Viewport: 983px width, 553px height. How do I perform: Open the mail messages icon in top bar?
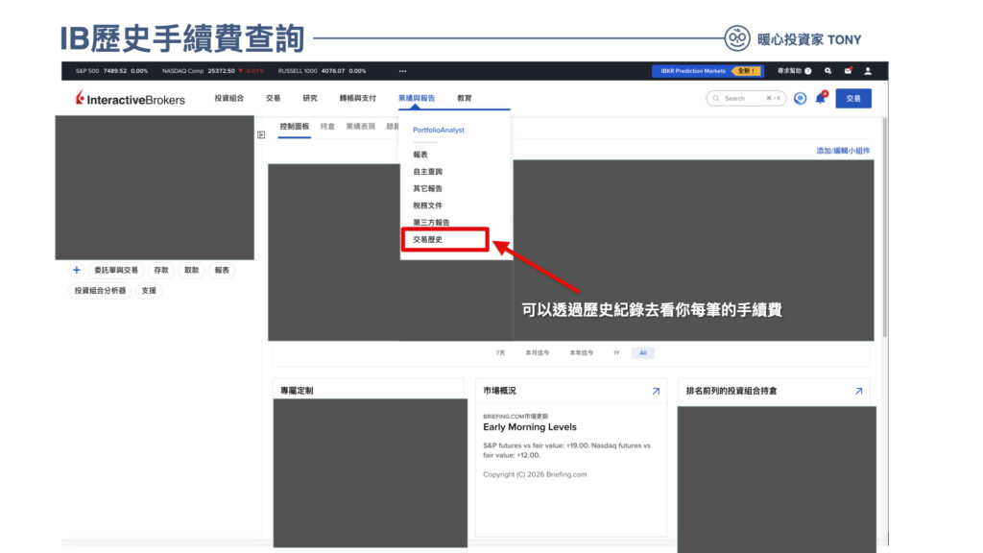coord(849,71)
